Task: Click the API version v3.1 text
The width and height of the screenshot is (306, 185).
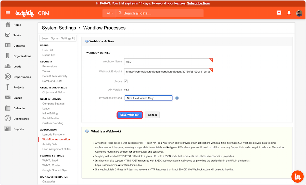Action: pyautogui.click(x=127, y=90)
